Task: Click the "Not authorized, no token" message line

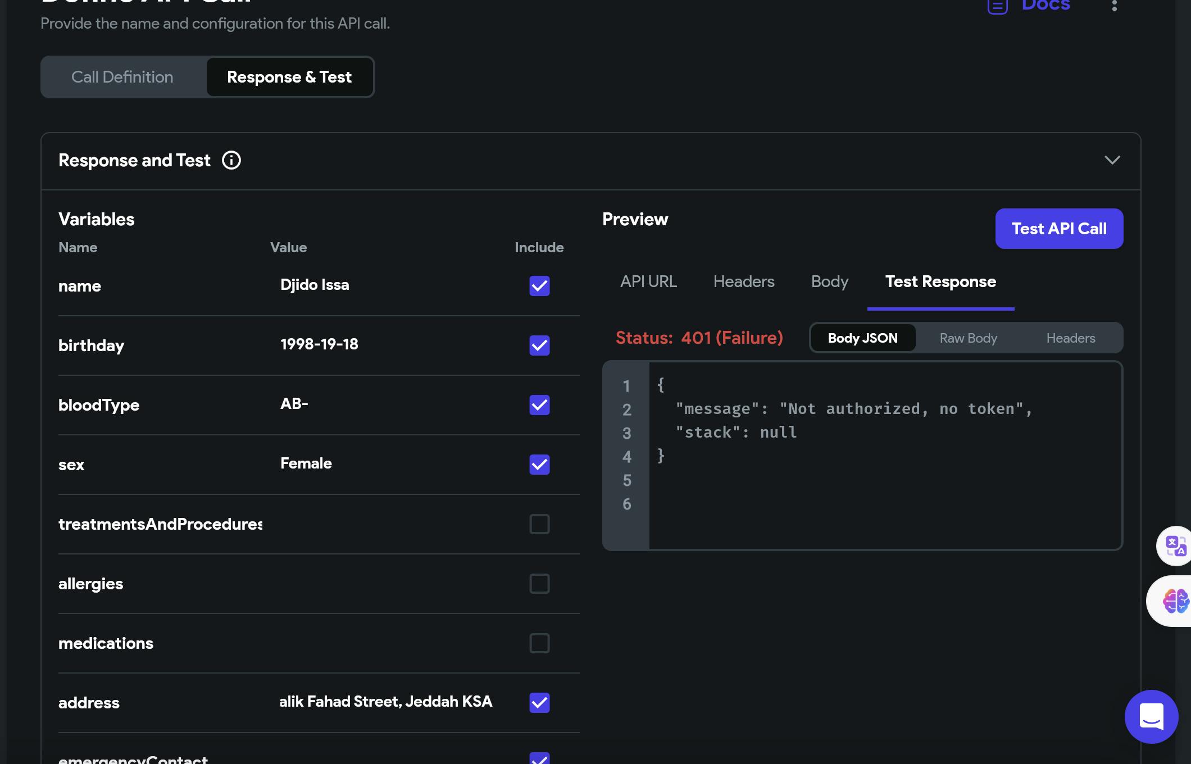Action: [x=854, y=409]
